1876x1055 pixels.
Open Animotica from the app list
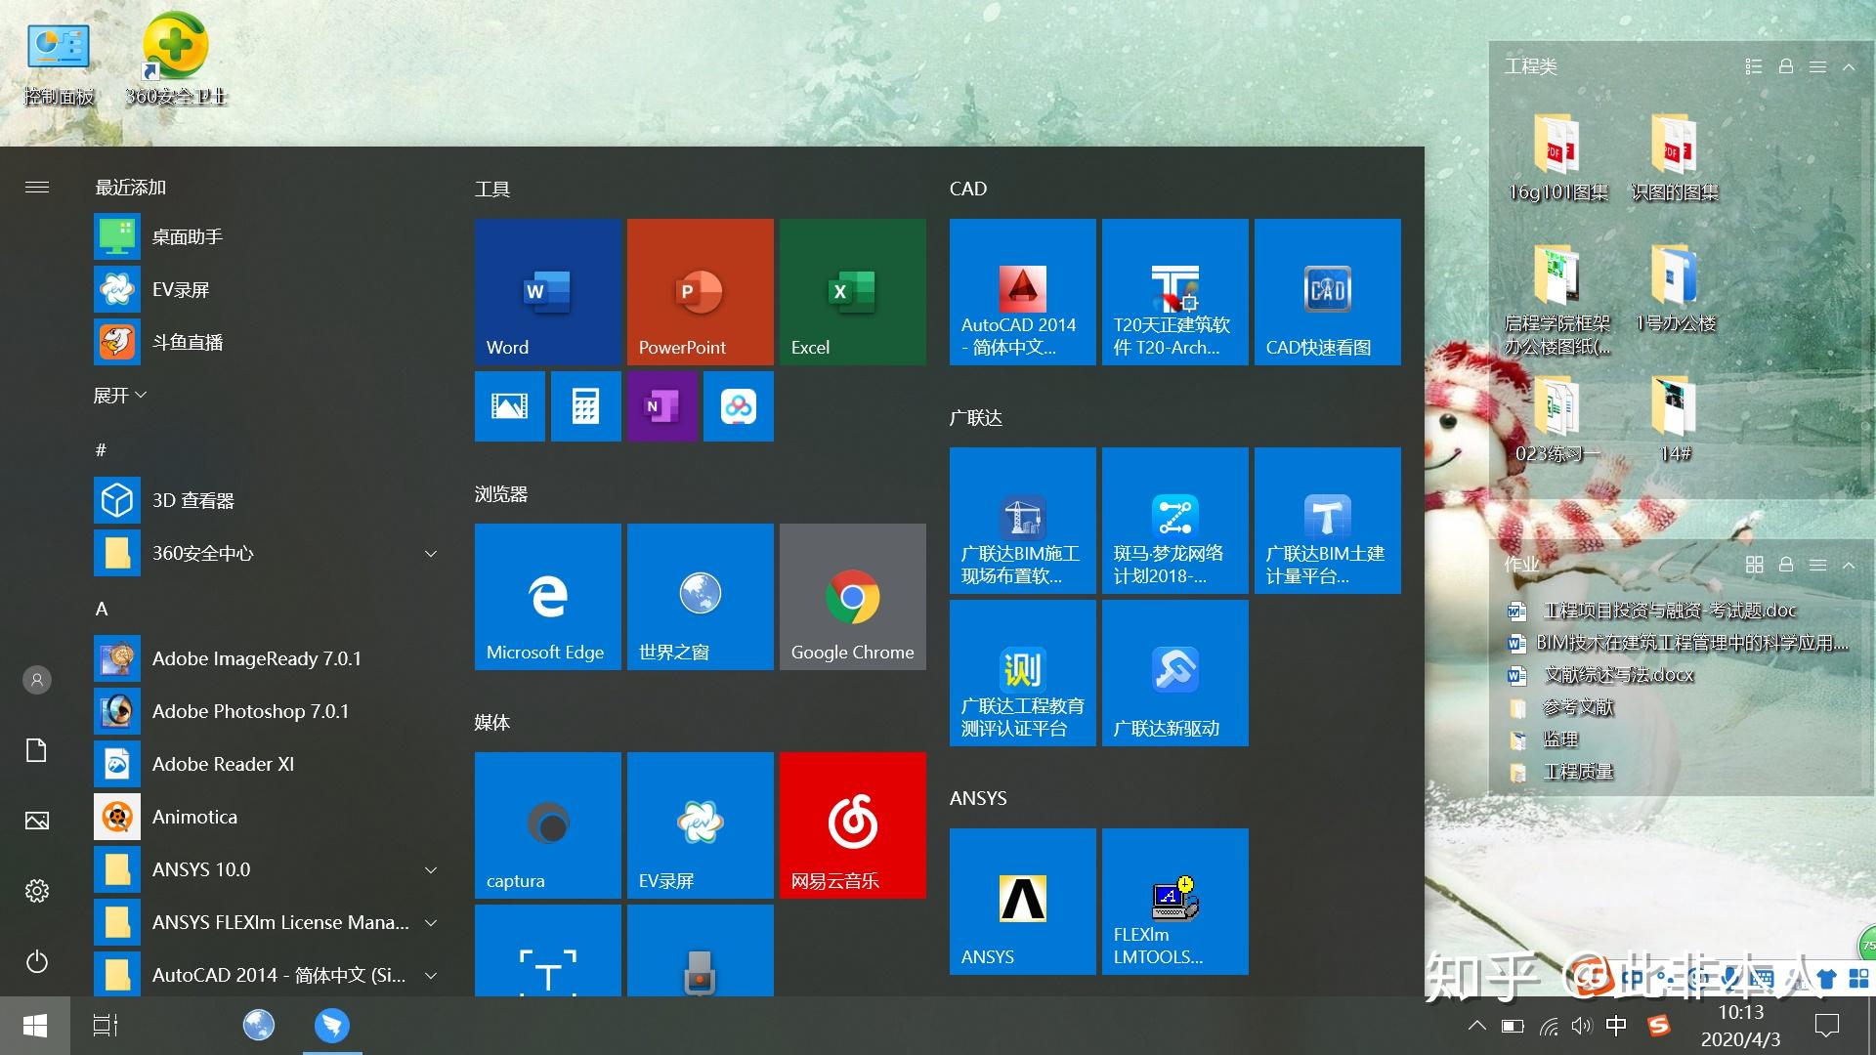click(x=269, y=818)
